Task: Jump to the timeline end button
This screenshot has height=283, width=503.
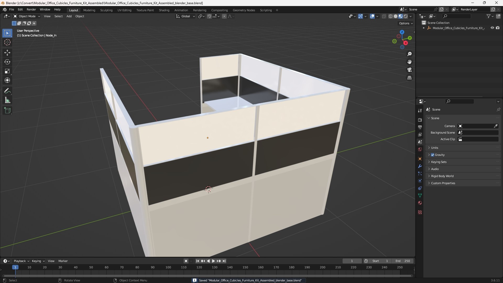Action: (224, 261)
